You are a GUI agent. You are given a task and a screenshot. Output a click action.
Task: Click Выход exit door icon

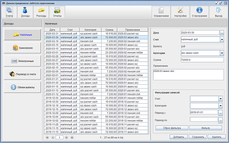click(219, 12)
